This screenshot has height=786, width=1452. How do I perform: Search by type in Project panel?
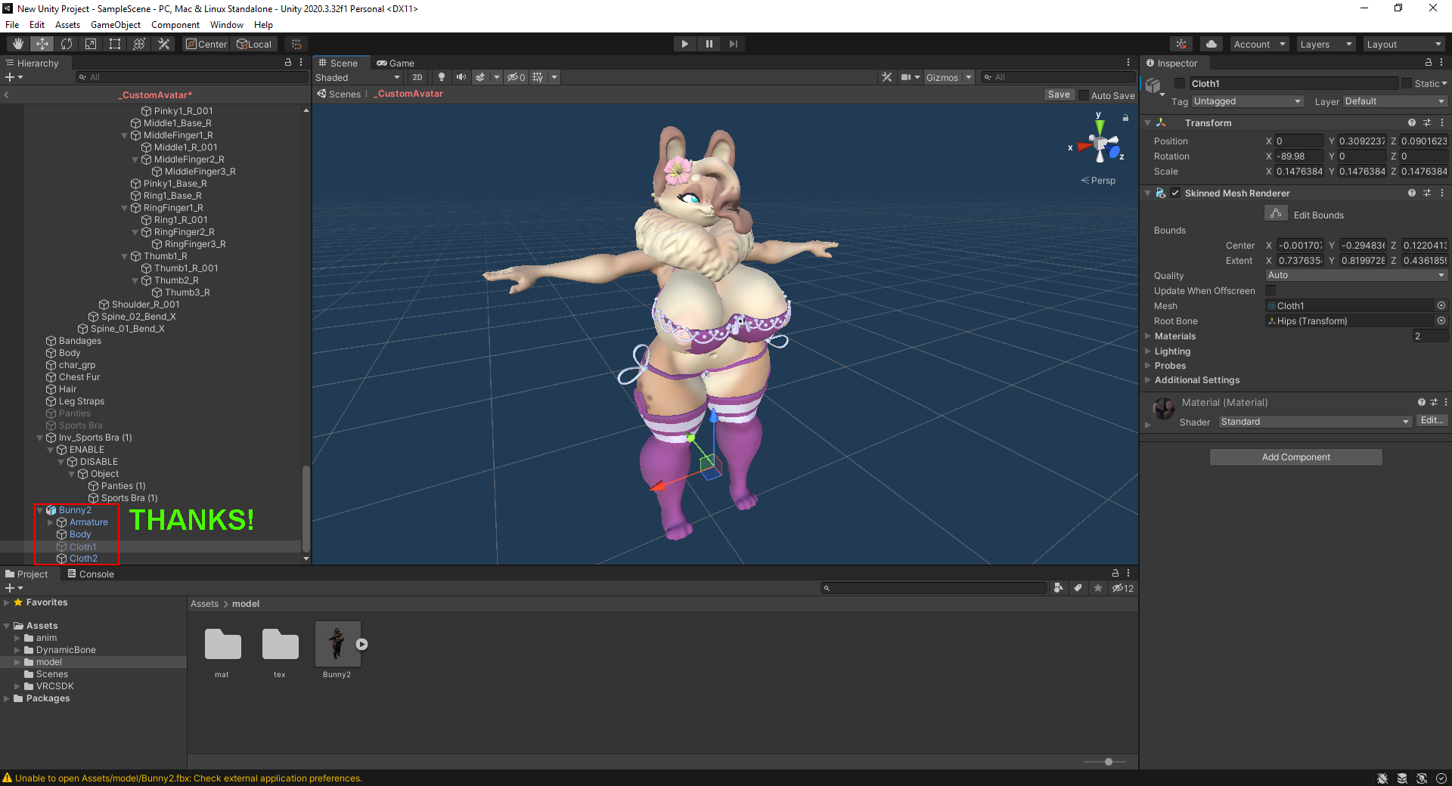[1058, 588]
